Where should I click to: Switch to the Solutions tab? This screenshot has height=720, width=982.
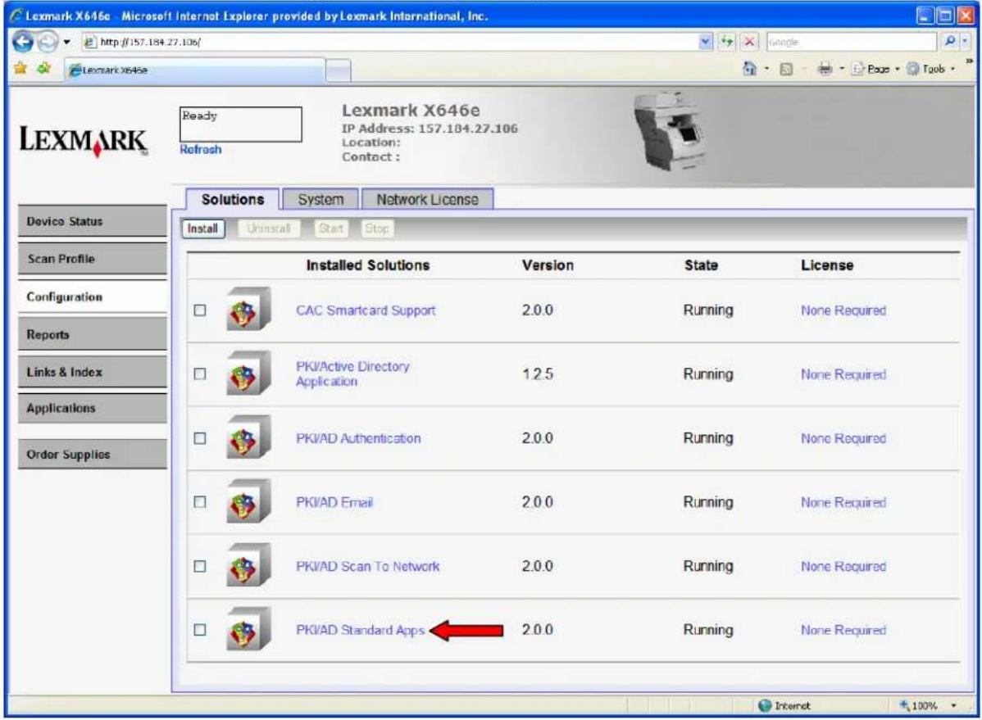tap(232, 200)
